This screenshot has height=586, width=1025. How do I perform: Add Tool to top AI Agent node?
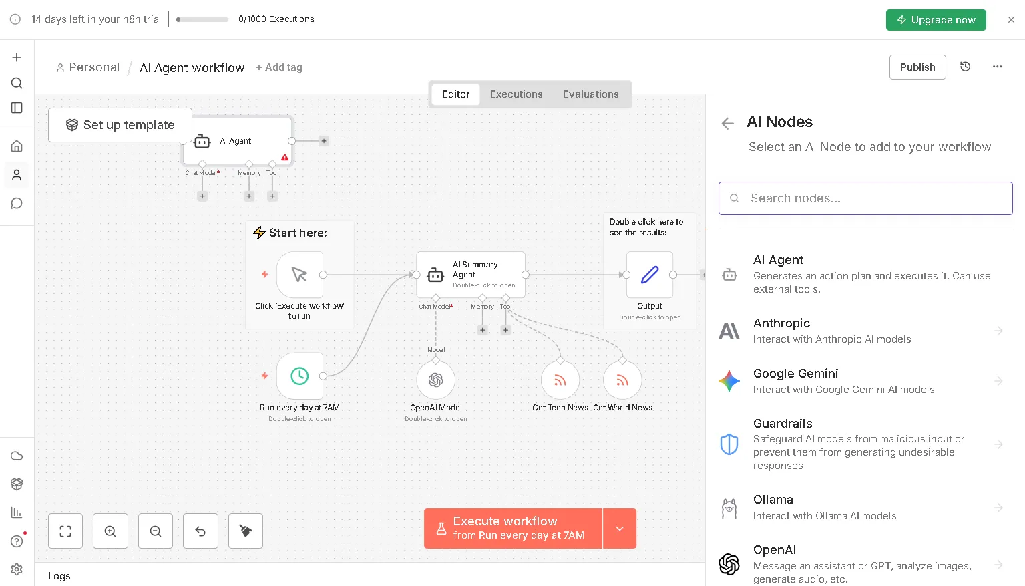[272, 196]
